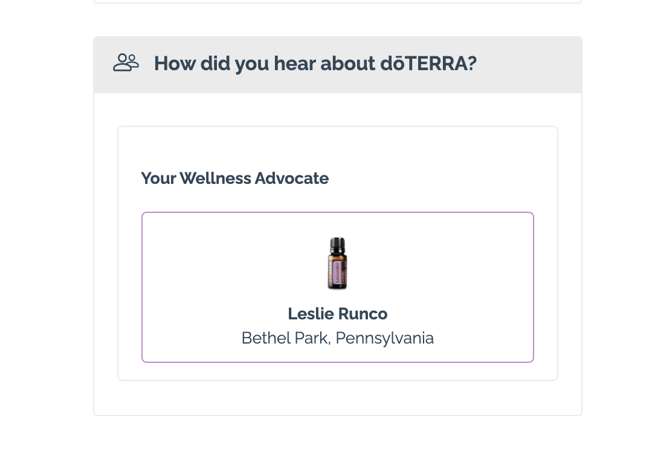Screen dimensions: 655x450
Task: Click the words 'How did you hear' in header
Action: point(235,64)
